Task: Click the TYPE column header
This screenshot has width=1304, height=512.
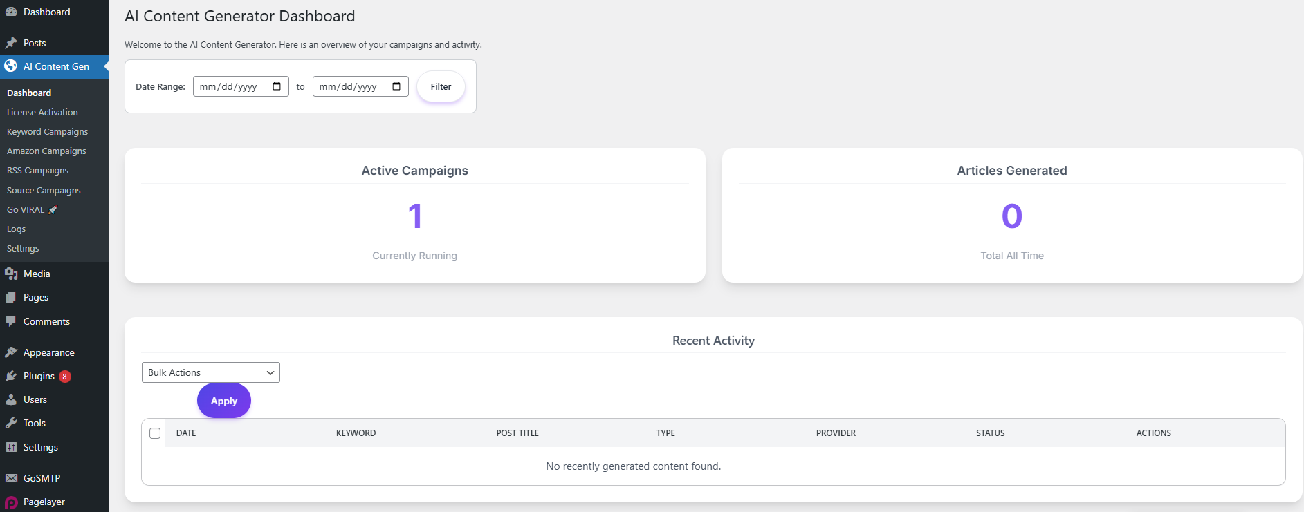Action: click(x=665, y=433)
